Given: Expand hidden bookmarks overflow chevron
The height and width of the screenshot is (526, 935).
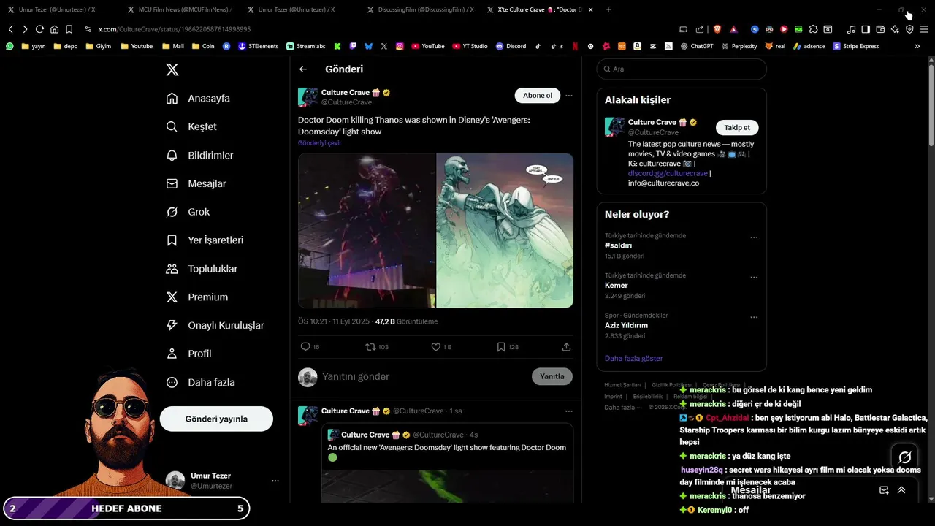Looking at the screenshot, I should (917, 46).
